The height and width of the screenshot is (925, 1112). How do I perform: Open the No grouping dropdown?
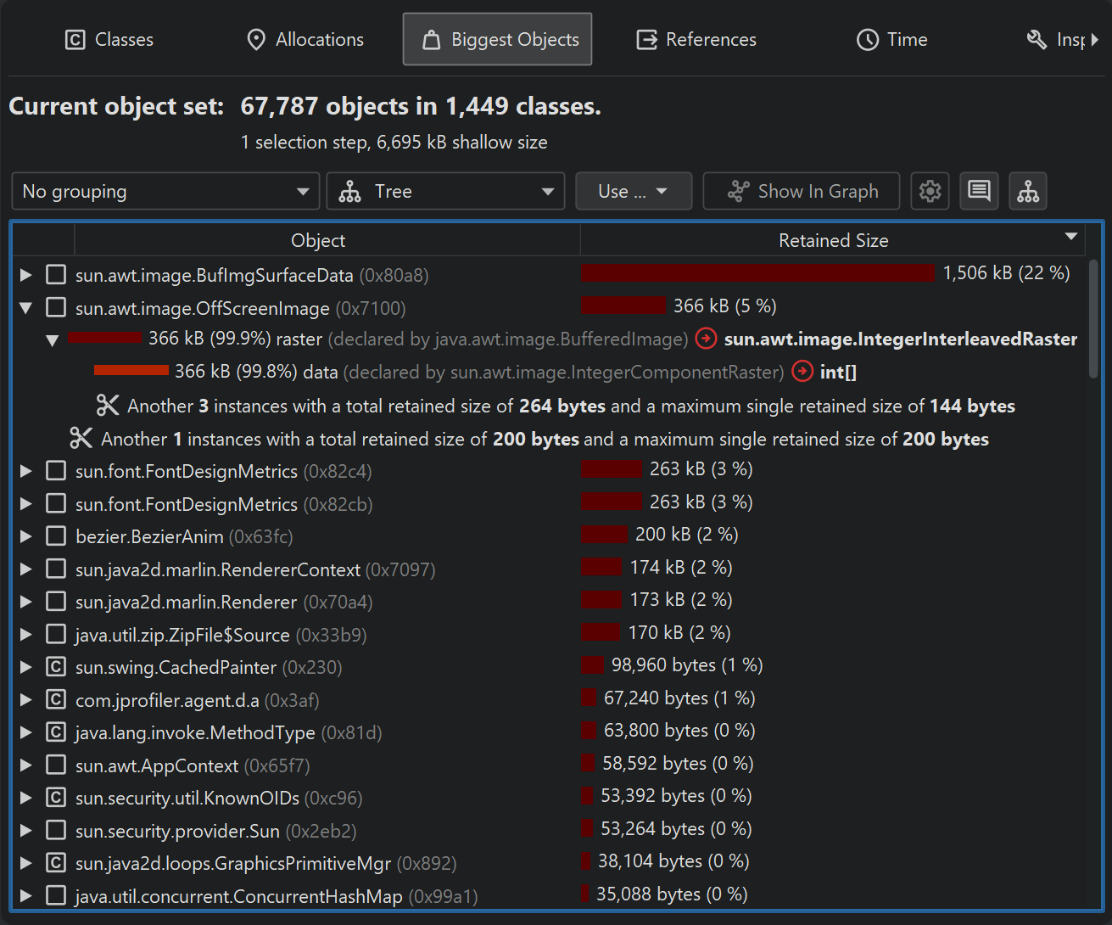[165, 191]
